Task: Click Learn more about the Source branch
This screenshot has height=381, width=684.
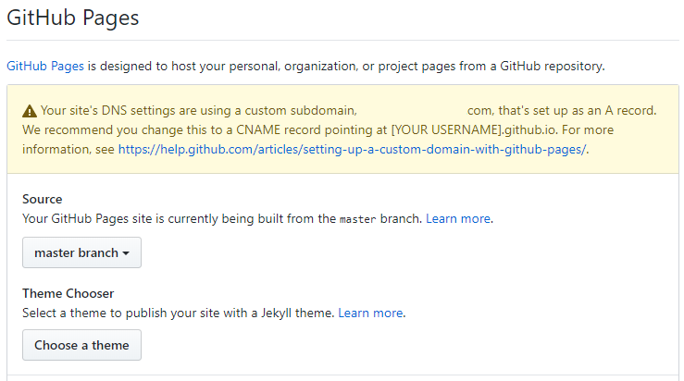Action: (458, 218)
